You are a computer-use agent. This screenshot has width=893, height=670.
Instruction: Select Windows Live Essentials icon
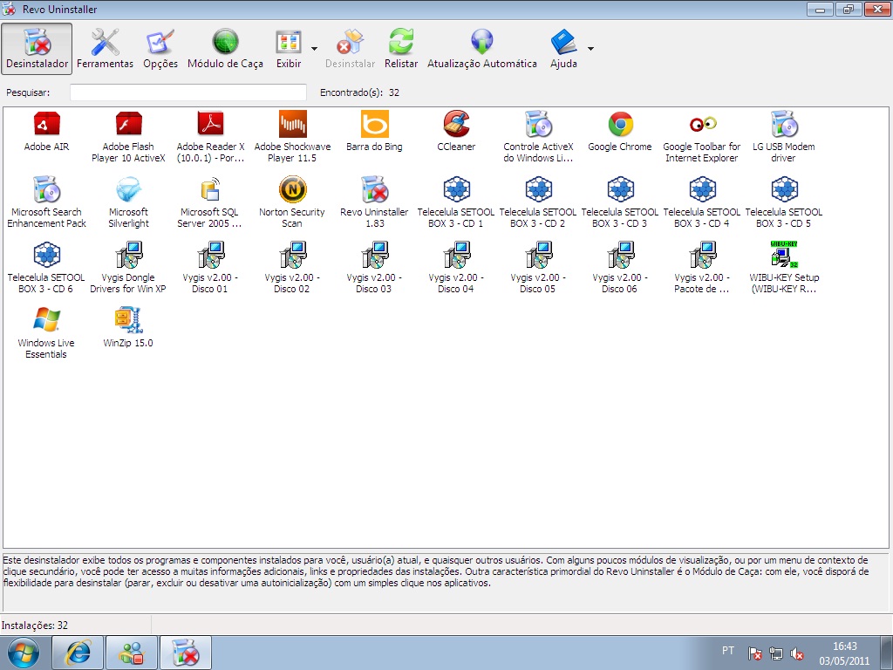(47, 334)
